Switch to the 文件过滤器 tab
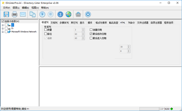 tap(143, 23)
